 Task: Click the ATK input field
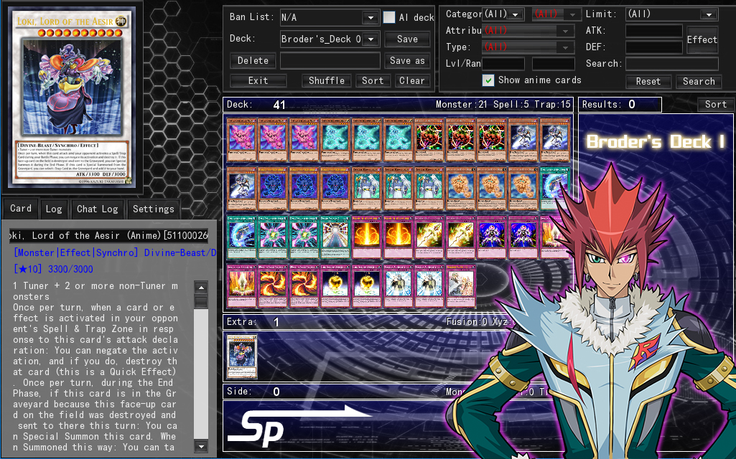point(654,31)
